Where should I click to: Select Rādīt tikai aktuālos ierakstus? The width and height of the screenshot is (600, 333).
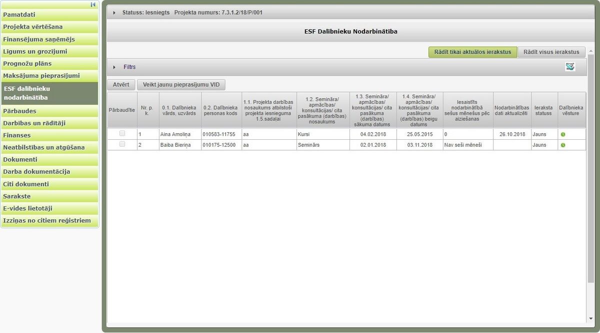(x=473, y=52)
